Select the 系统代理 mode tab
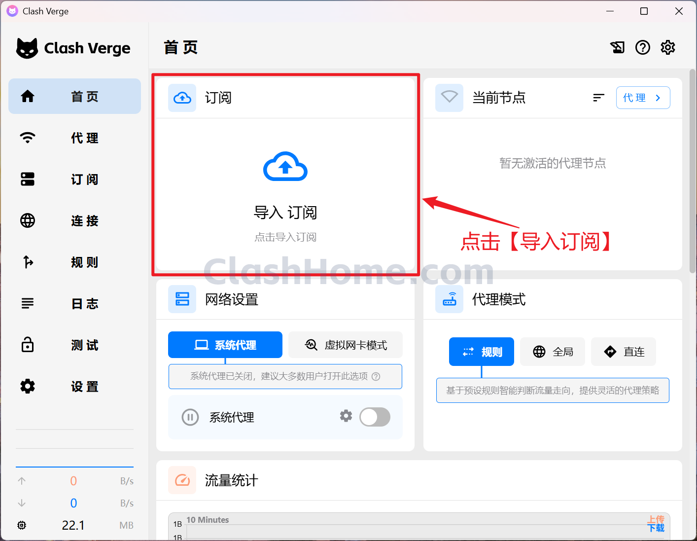 click(225, 345)
